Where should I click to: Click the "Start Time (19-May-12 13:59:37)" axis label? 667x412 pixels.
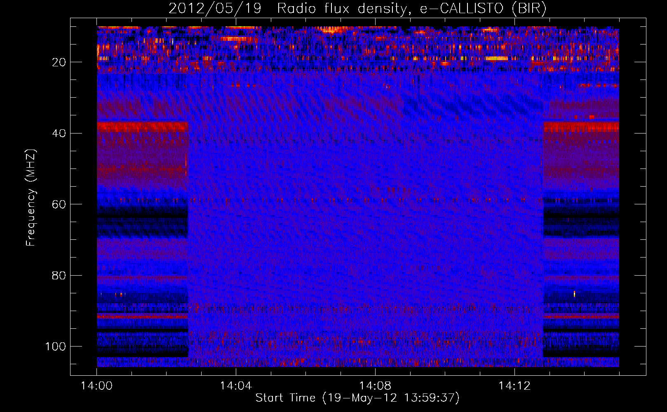coord(357,398)
